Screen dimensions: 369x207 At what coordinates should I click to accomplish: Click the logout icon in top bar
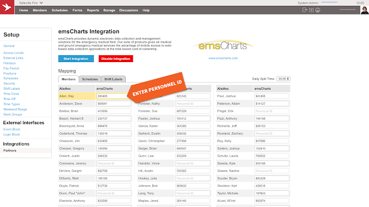305,10
